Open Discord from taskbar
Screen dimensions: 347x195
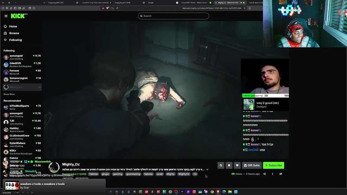(206, 192)
